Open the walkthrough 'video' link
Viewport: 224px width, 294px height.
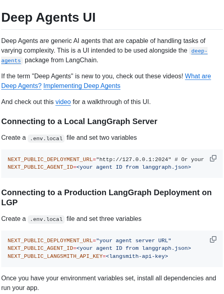coord(63,102)
